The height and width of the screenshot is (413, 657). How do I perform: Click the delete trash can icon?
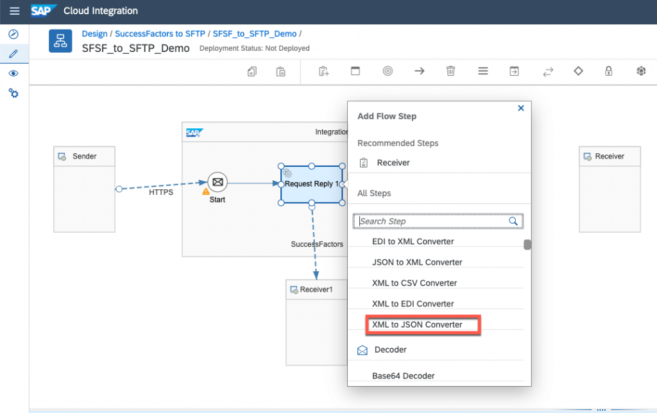click(x=450, y=71)
